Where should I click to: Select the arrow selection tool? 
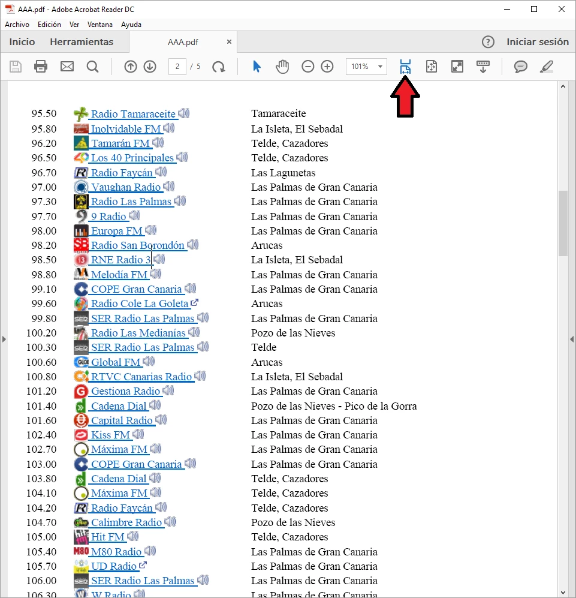click(x=257, y=67)
